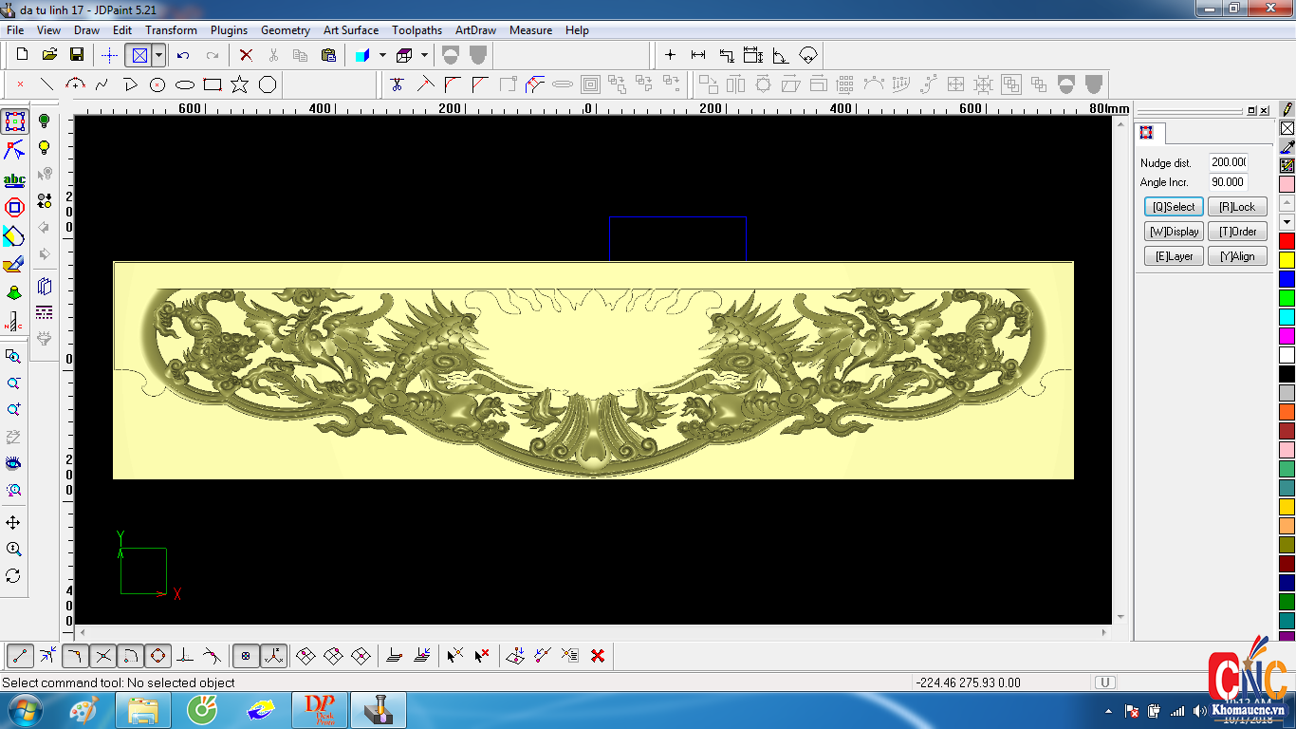Click the ellipse drawing tool
Image resolution: width=1296 pixels, height=729 pixels.
click(x=185, y=84)
